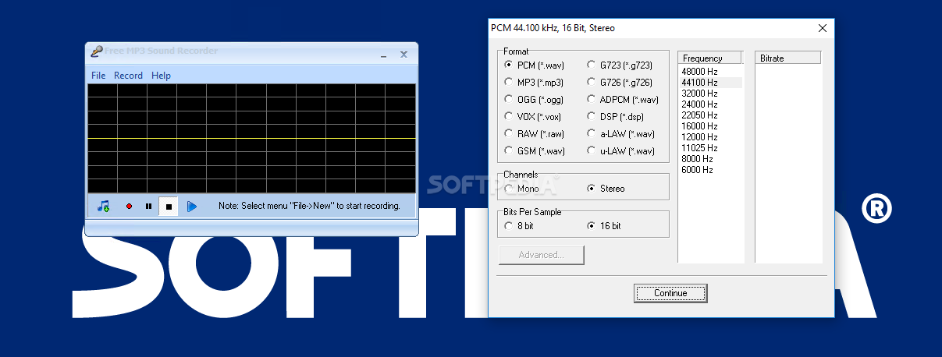942x357 pixels.
Task: Set bits per sample to 16 bit
Action: point(605,226)
